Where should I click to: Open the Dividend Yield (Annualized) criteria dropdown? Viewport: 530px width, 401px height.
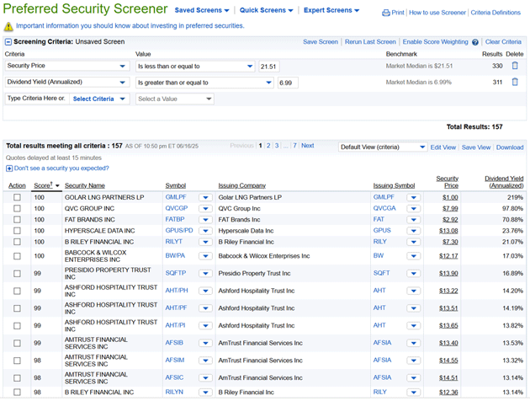[x=67, y=83]
